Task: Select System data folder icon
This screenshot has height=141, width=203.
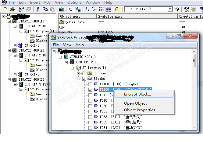Action: point(62,22)
